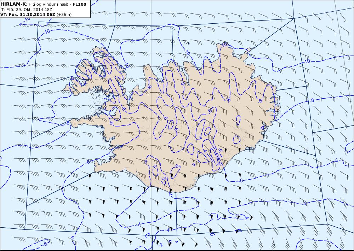Select the FL100 flight level label
Image resolution: width=354 pixels, height=251 pixels.
pyautogui.click(x=79, y=4)
